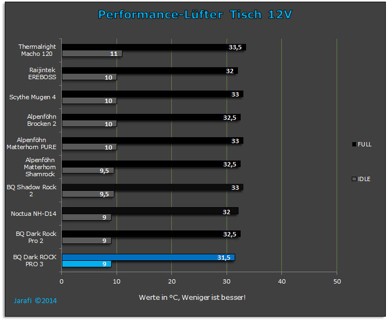The height and width of the screenshot is (321, 387).
Task: Select BQ Shadow Rock 2 IDLE bar 9,5
Action: click(88, 194)
